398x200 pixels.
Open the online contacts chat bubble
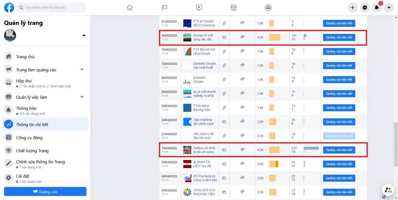pyautogui.click(x=388, y=190)
